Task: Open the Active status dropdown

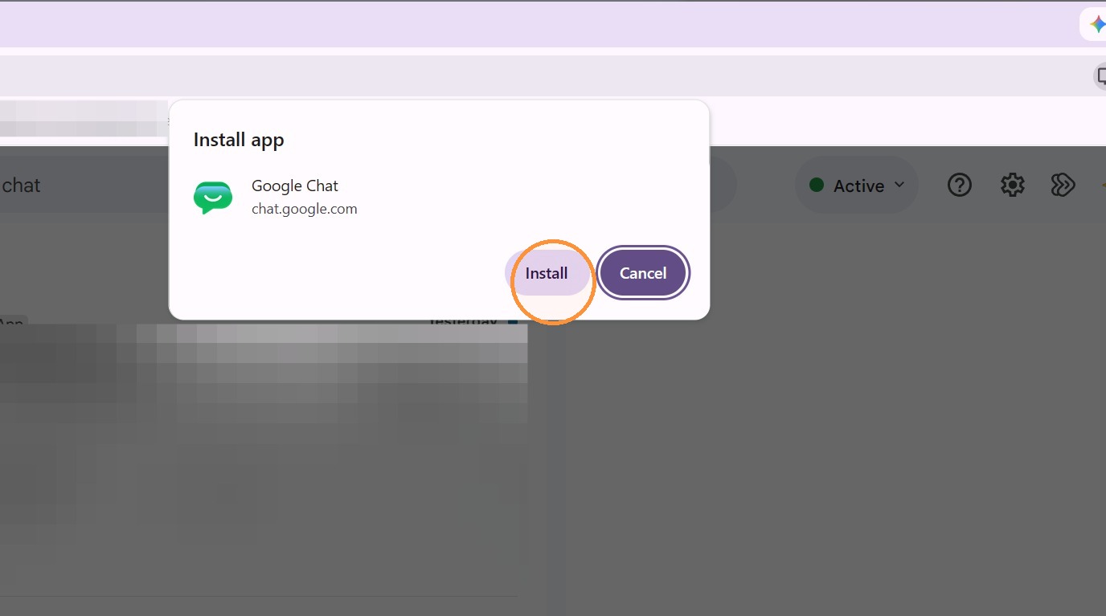Action: (x=857, y=186)
